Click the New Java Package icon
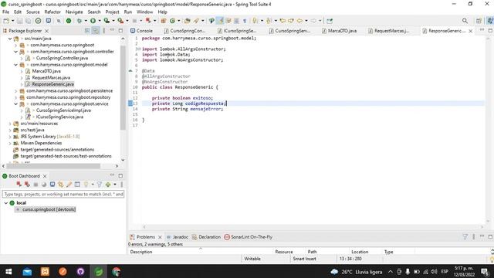494x278 pixels. point(163,21)
